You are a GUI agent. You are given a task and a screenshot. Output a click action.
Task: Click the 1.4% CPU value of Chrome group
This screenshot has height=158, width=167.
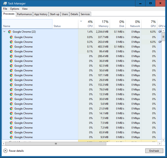90,32
